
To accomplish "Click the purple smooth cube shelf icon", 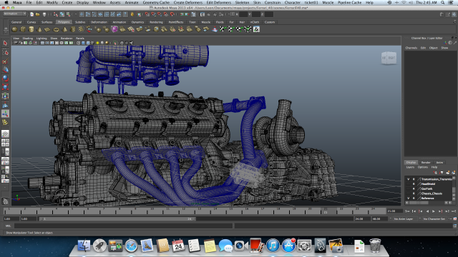I will [114, 29].
